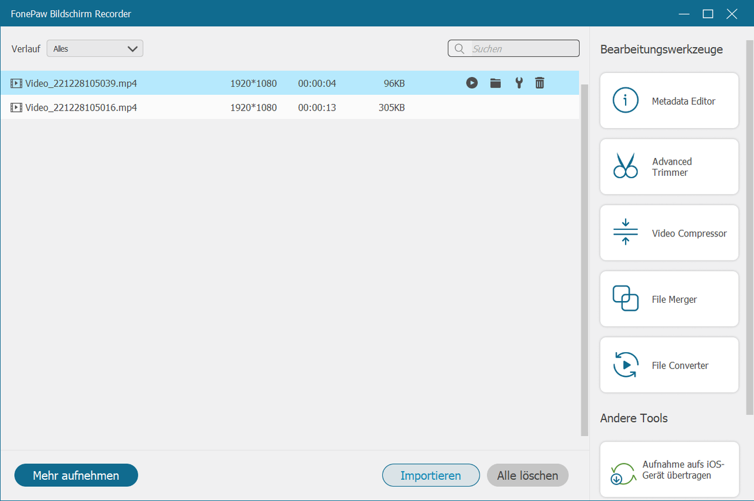Play Video_221228105039.mp4 with the play icon
The image size is (754, 501).
(x=472, y=83)
